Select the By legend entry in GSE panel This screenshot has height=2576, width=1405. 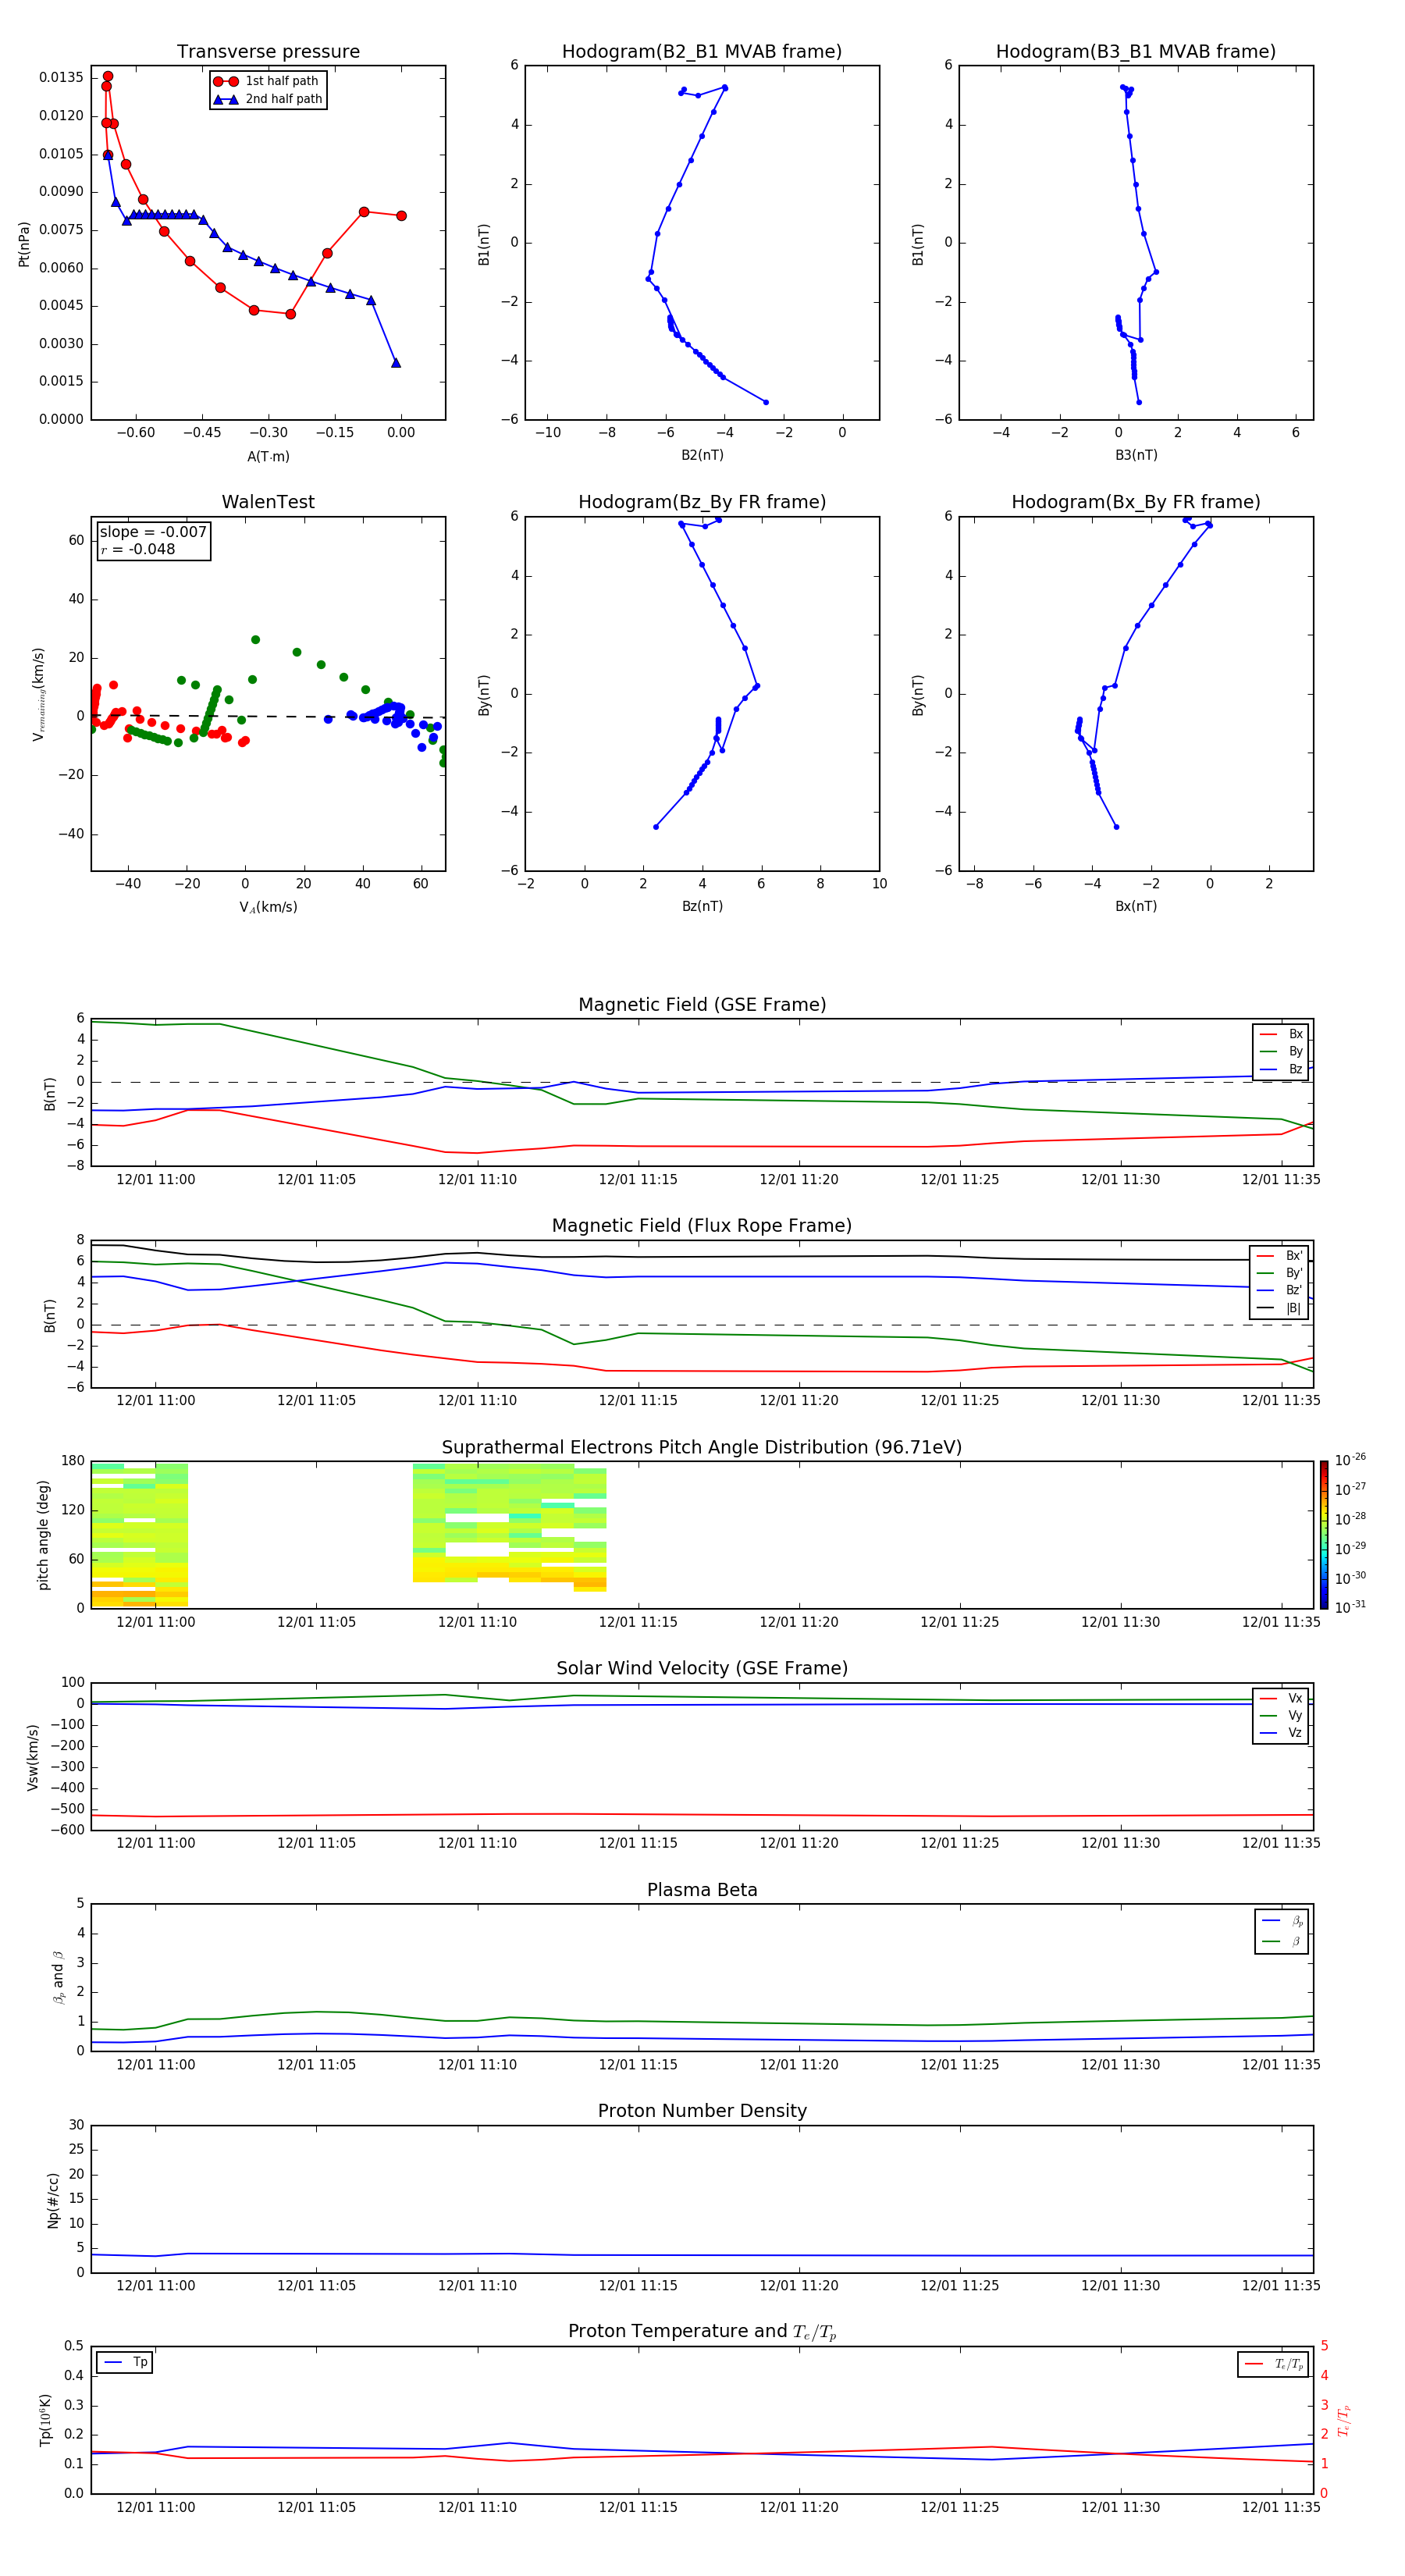tap(1281, 1051)
